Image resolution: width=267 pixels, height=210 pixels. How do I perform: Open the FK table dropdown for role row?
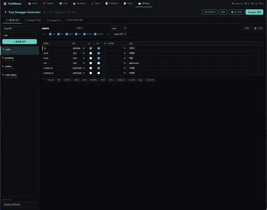pos(115,63)
